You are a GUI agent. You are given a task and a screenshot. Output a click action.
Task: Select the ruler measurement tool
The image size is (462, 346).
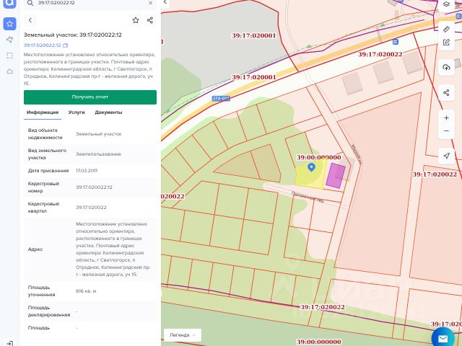tap(446, 29)
